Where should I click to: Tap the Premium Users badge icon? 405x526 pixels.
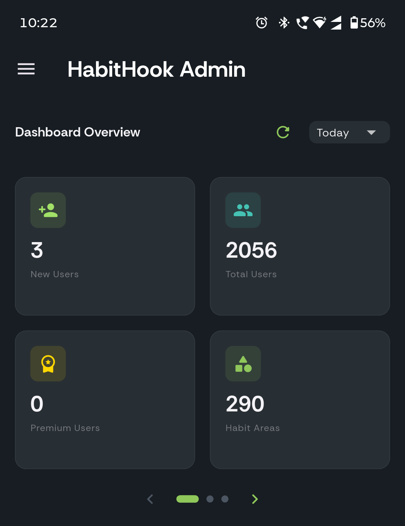(x=48, y=364)
